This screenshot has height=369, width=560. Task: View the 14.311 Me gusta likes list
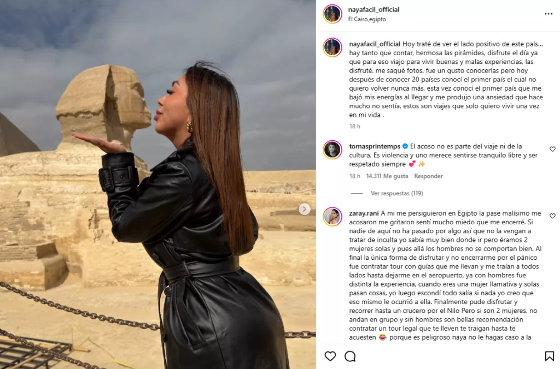pyautogui.click(x=387, y=176)
